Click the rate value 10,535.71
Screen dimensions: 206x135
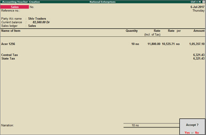pyautogui.click(x=168, y=44)
